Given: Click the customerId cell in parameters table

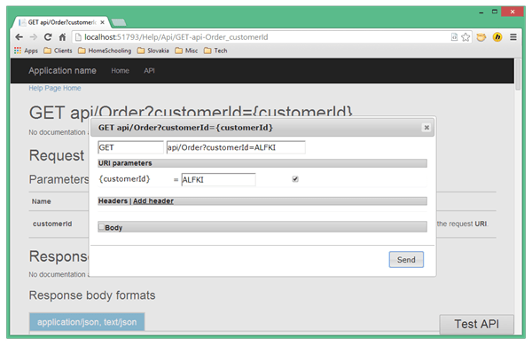Looking at the screenshot, I should (52, 224).
